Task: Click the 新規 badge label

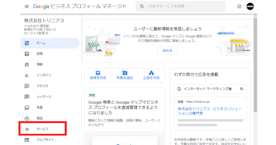Action: (92, 95)
